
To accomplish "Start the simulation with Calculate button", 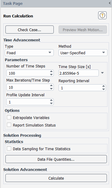I will tap(56, 178).
